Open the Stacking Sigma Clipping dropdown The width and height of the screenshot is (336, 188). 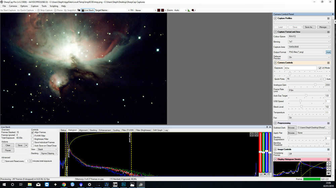[49, 153]
